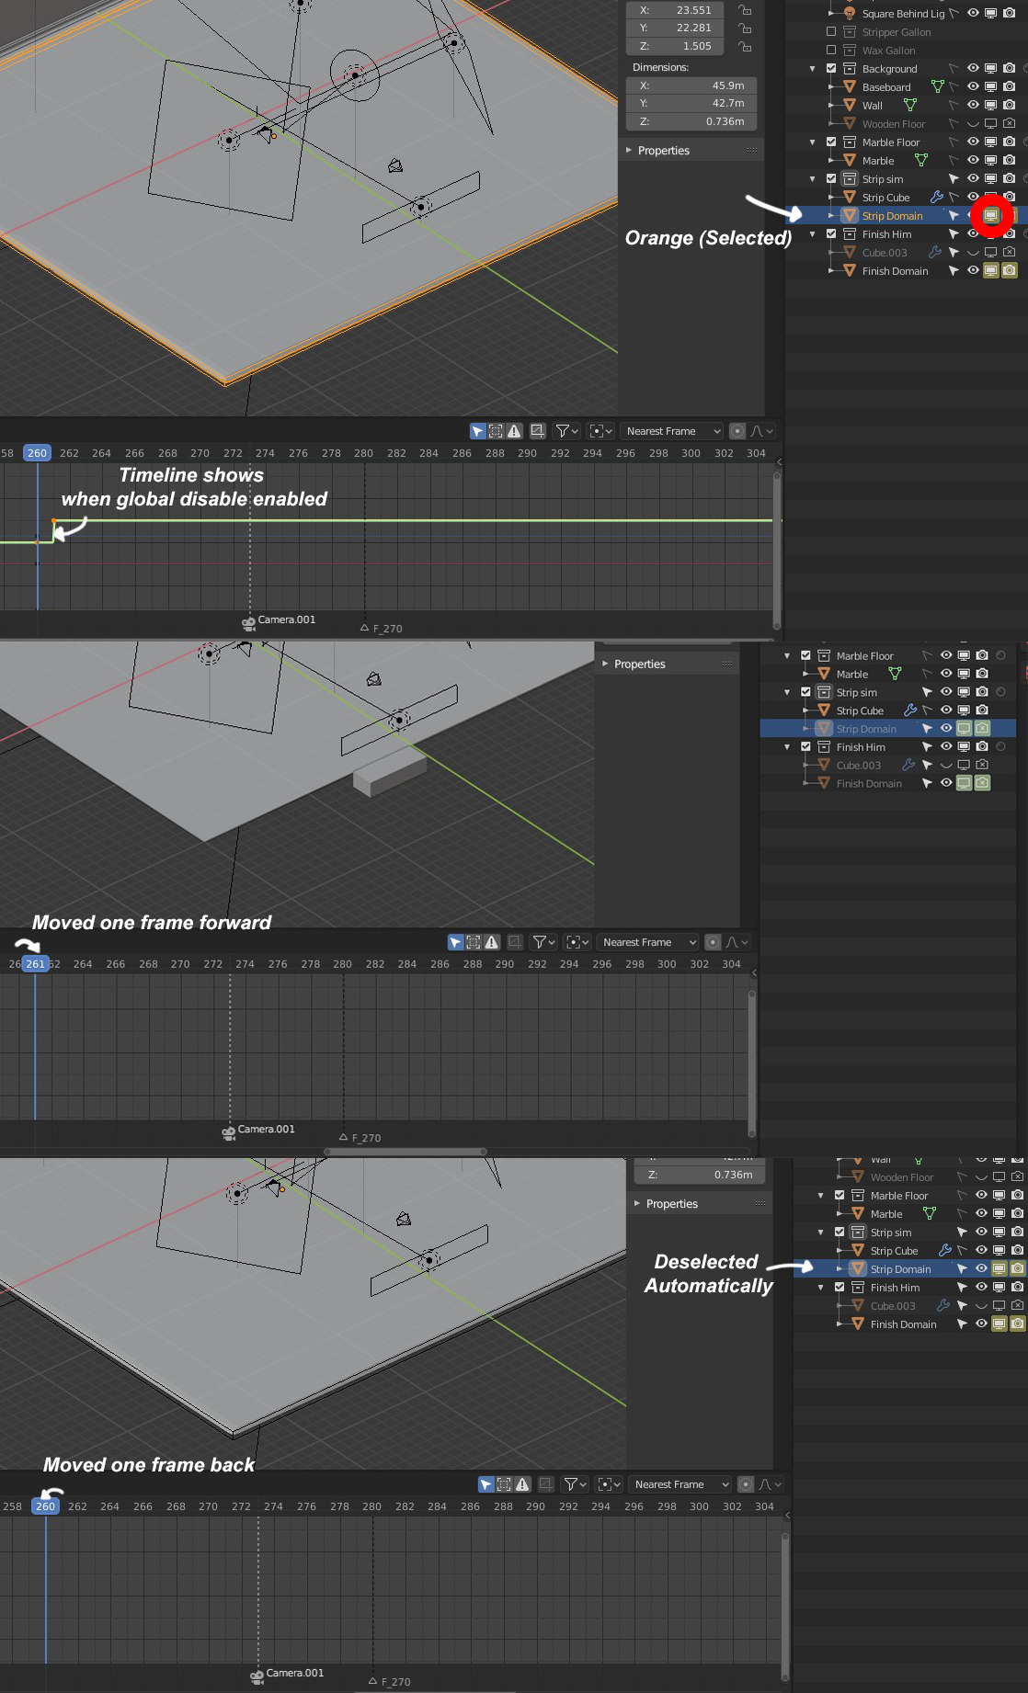Toggle the selectable arrow on Square Behind Lig
The height and width of the screenshot is (1693, 1028).
[x=954, y=14]
